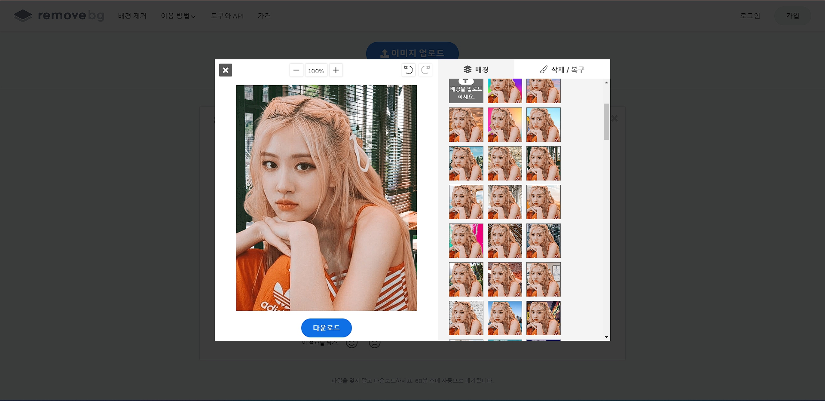This screenshot has width=825, height=401.
Task: Upload a custom background (배경을 업로드 하세요)
Action: [x=466, y=91]
